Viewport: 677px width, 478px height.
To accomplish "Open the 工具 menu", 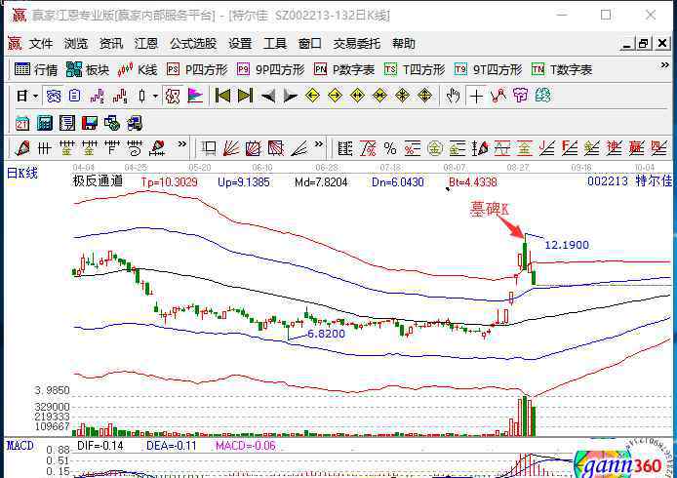I will coord(275,44).
